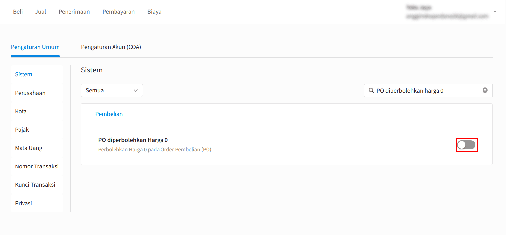Switch to Pengaturan Akun (COA) tab
506x235 pixels.
click(111, 47)
